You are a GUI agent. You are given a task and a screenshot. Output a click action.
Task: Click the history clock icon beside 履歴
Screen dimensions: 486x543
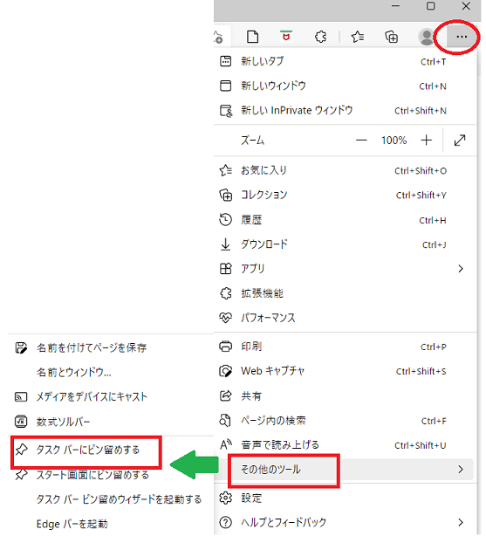(x=225, y=219)
